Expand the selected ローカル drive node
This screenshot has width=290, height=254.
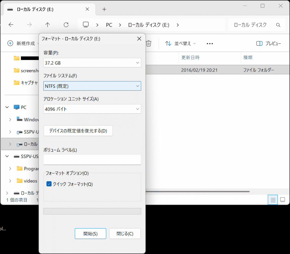coord(10,144)
